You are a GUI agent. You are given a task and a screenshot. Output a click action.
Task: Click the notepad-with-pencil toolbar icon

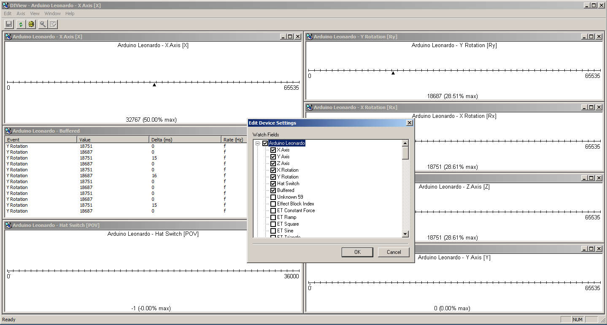[x=53, y=24]
